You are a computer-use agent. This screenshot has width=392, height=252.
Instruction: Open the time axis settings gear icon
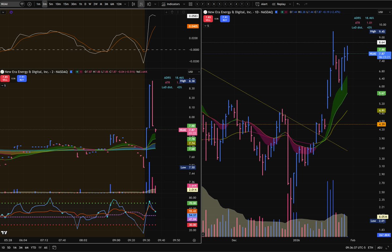(194, 240)
